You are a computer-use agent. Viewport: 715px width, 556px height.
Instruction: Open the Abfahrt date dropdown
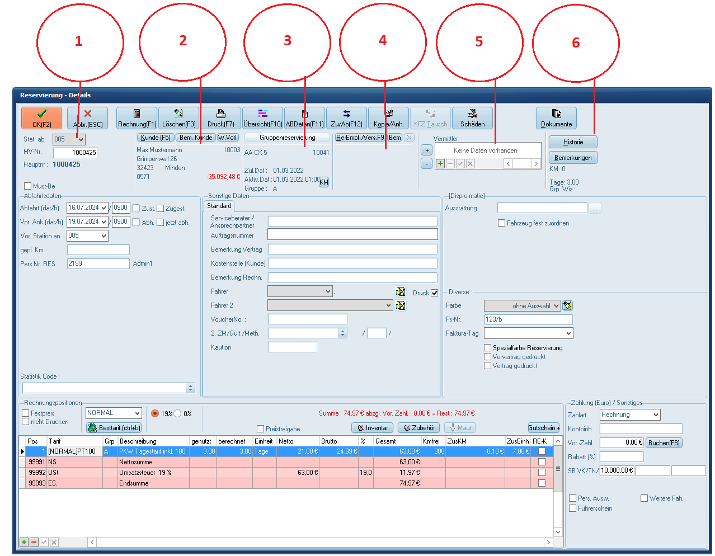[x=104, y=208]
